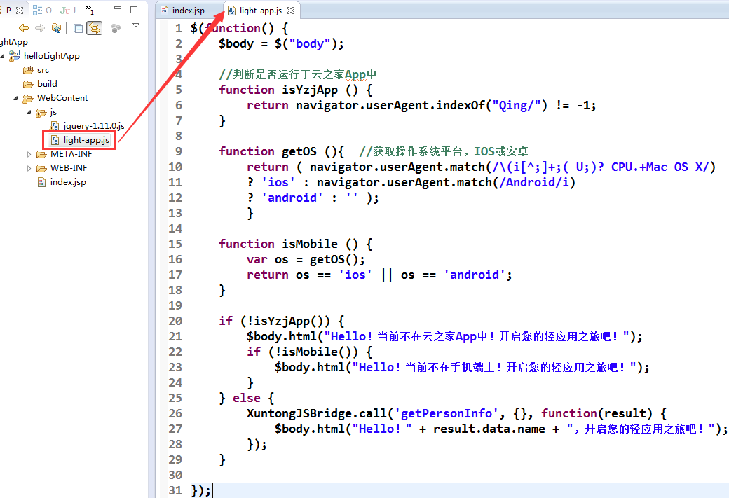Viewport: 729px width, 498px height.
Task: Select the src folder in project tree
Action: (x=43, y=70)
